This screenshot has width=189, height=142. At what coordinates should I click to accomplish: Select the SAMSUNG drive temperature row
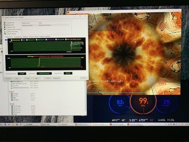(x=25, y=88)
